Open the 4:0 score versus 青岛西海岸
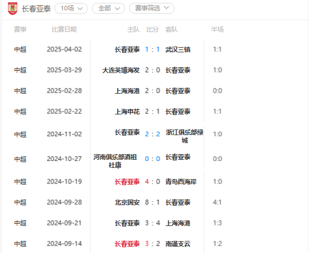 tap(153, 182)
